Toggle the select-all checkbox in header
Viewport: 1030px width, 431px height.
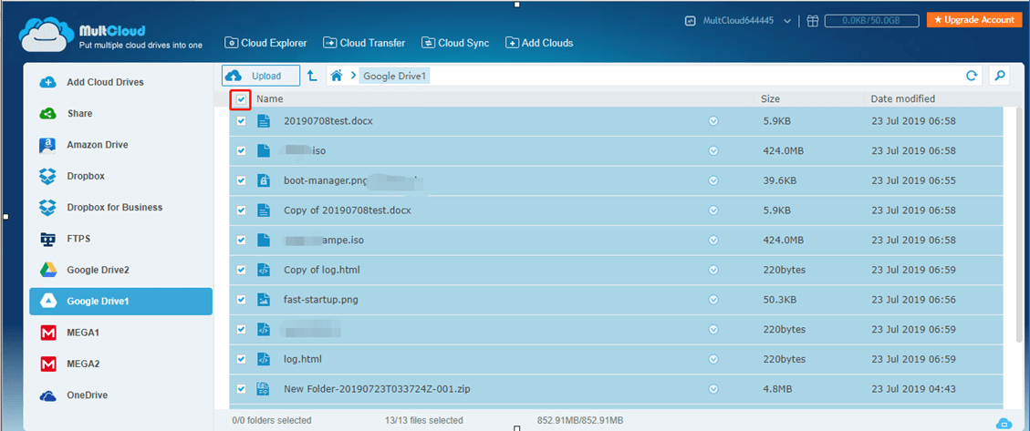pyautogui.click(x=241, y=99)
